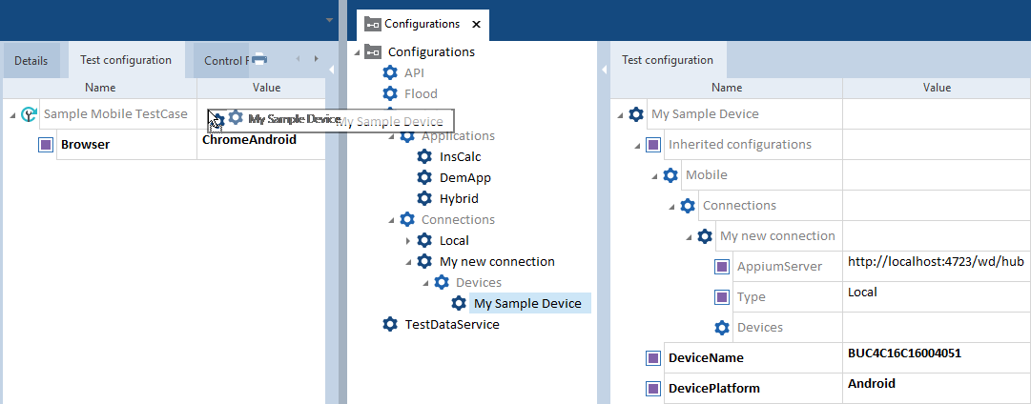Click the printer icon in left panel
The height and width of the screenshot is (404, 1031).
[x=259, y=59]
